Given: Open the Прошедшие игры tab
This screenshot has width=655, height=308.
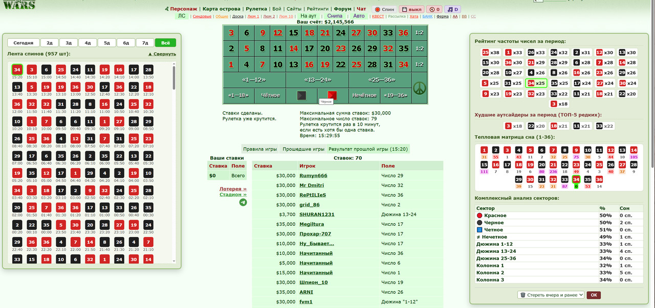Looking at the screenshot, I should click(x=304, y=149).
